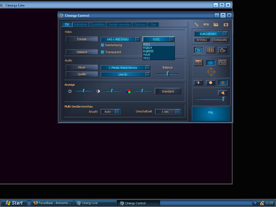The width and height of the screenshot is (276, 207).
Task: Toggle the Transparent teletext checkbox
Action: click(102, 52)
